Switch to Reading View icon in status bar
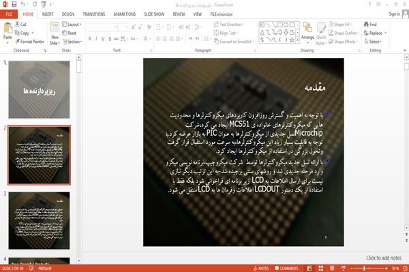This screenshot has height=272, width=409. coord(332,269)
